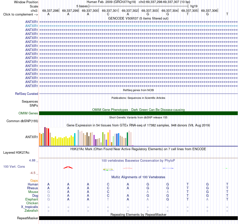Click 'Short Genetic Variants from dbSNP' title
The height and width of the screenshot is (224, 238).
[x=138, y=117]
